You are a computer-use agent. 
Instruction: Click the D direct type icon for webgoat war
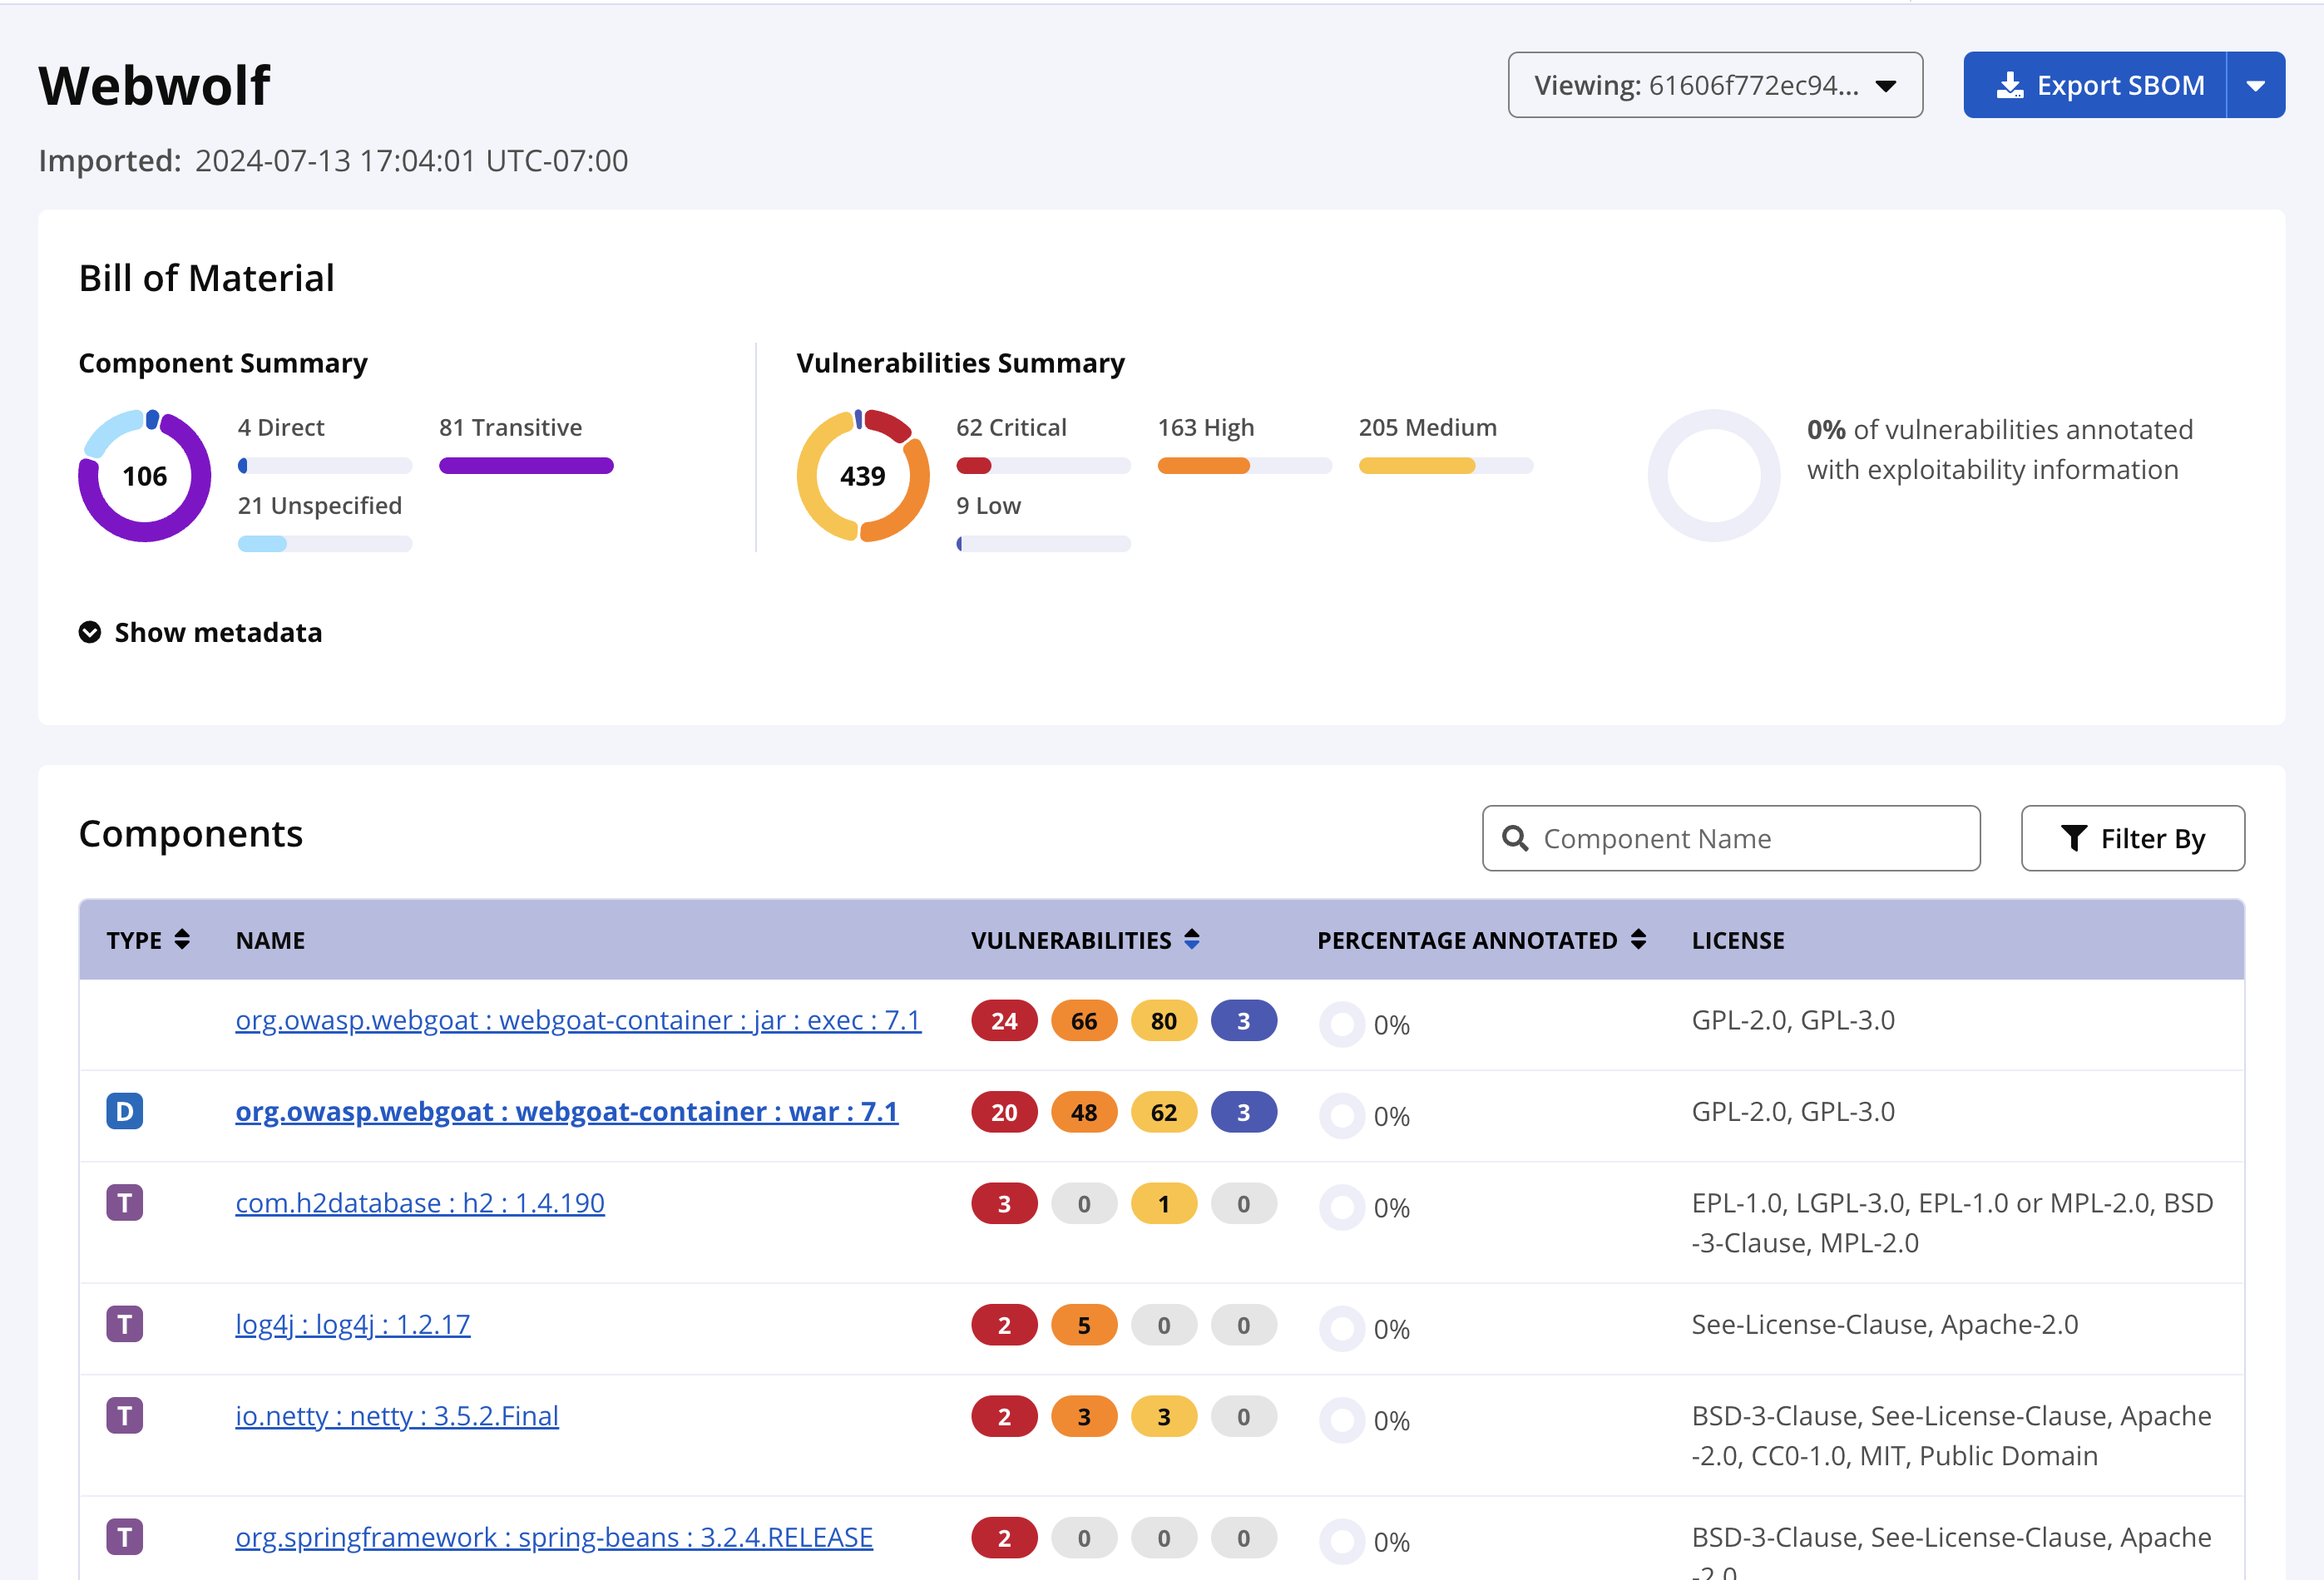click(x=125, y=1111)
